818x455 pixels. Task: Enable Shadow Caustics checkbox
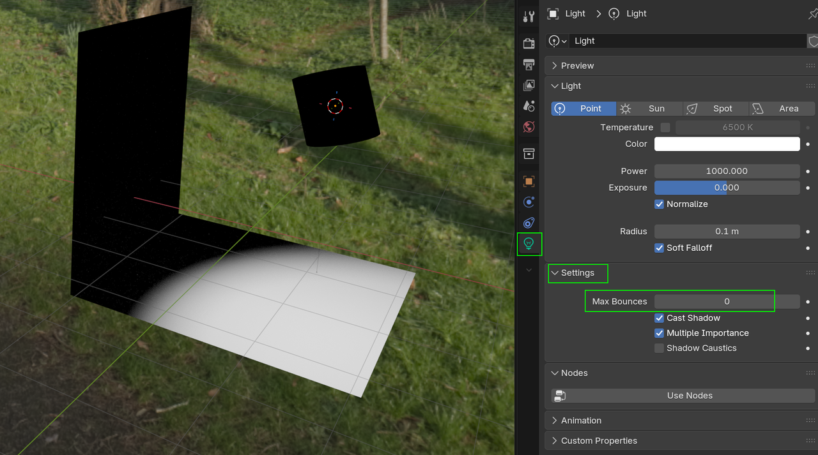click(659, 348)
